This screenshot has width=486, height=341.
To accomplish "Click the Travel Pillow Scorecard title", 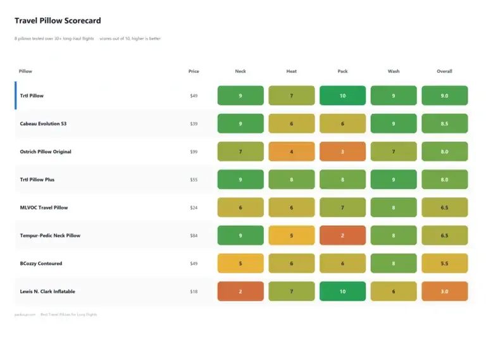I will point(58,20).
